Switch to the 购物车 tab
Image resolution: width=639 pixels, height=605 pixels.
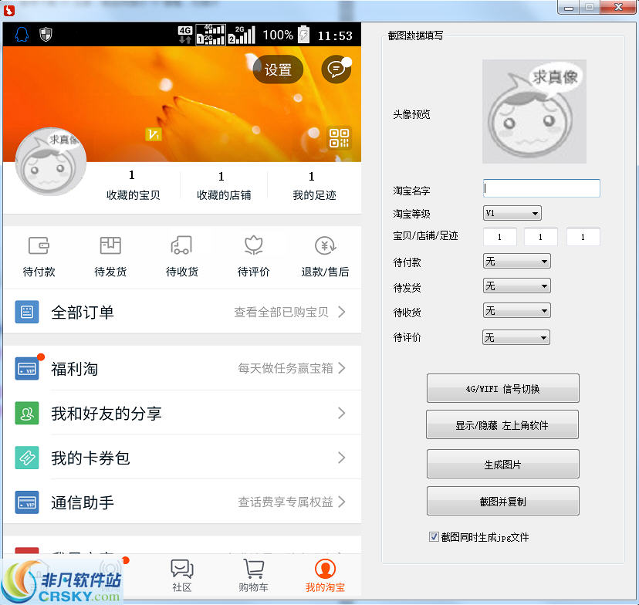click(x=253, y=575)
